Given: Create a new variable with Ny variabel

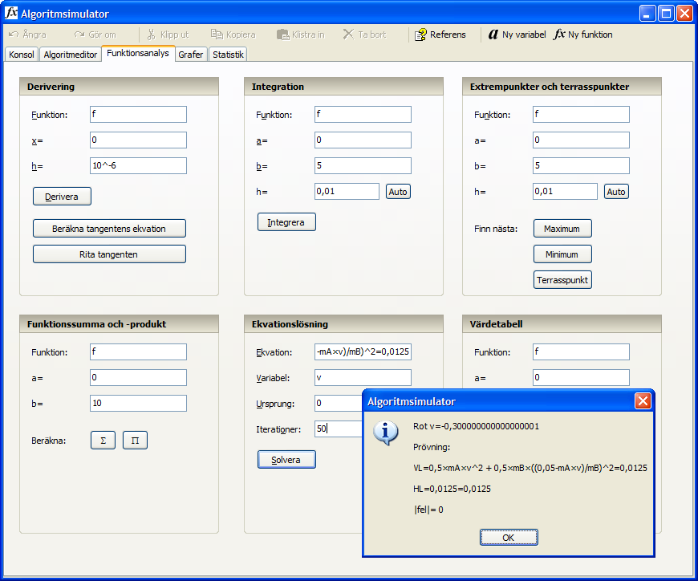Looking at the screenshot, I should click(517, 35).
